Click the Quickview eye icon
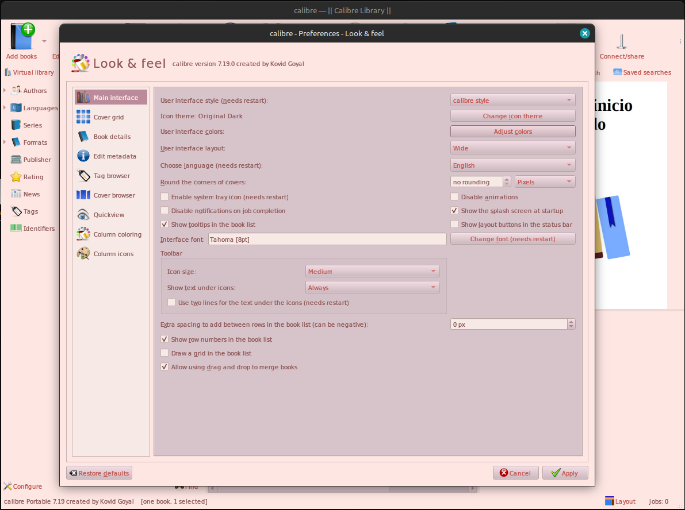The width and height of the screenshot is (685, 510). (83, 215)
